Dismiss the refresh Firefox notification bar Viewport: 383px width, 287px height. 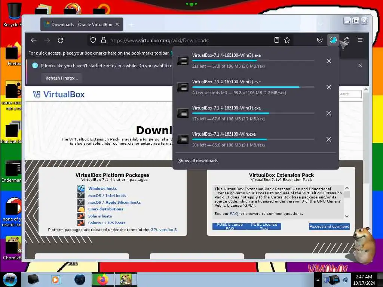click(x=360, y=65)
